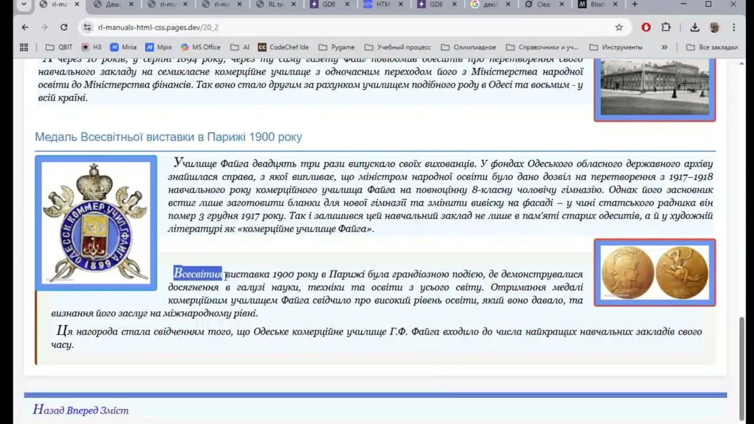
Task: Open the tab search dropdown arrow
Action: 24,4
